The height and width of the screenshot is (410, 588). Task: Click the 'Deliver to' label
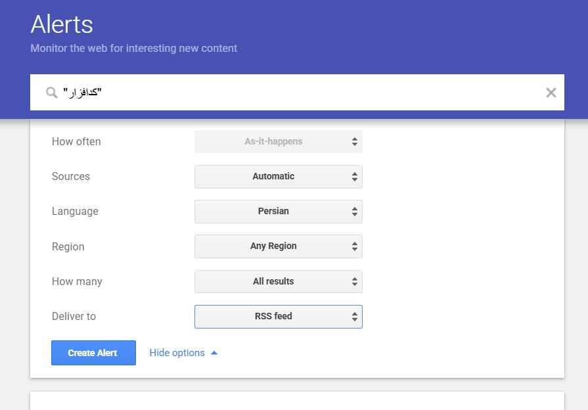pyautogui.click(x=74, y=316)
